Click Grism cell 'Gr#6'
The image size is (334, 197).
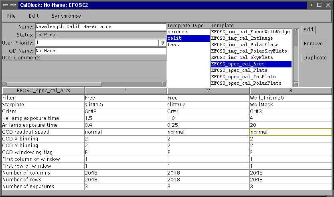pyautogui.click(x=126, y=112)
